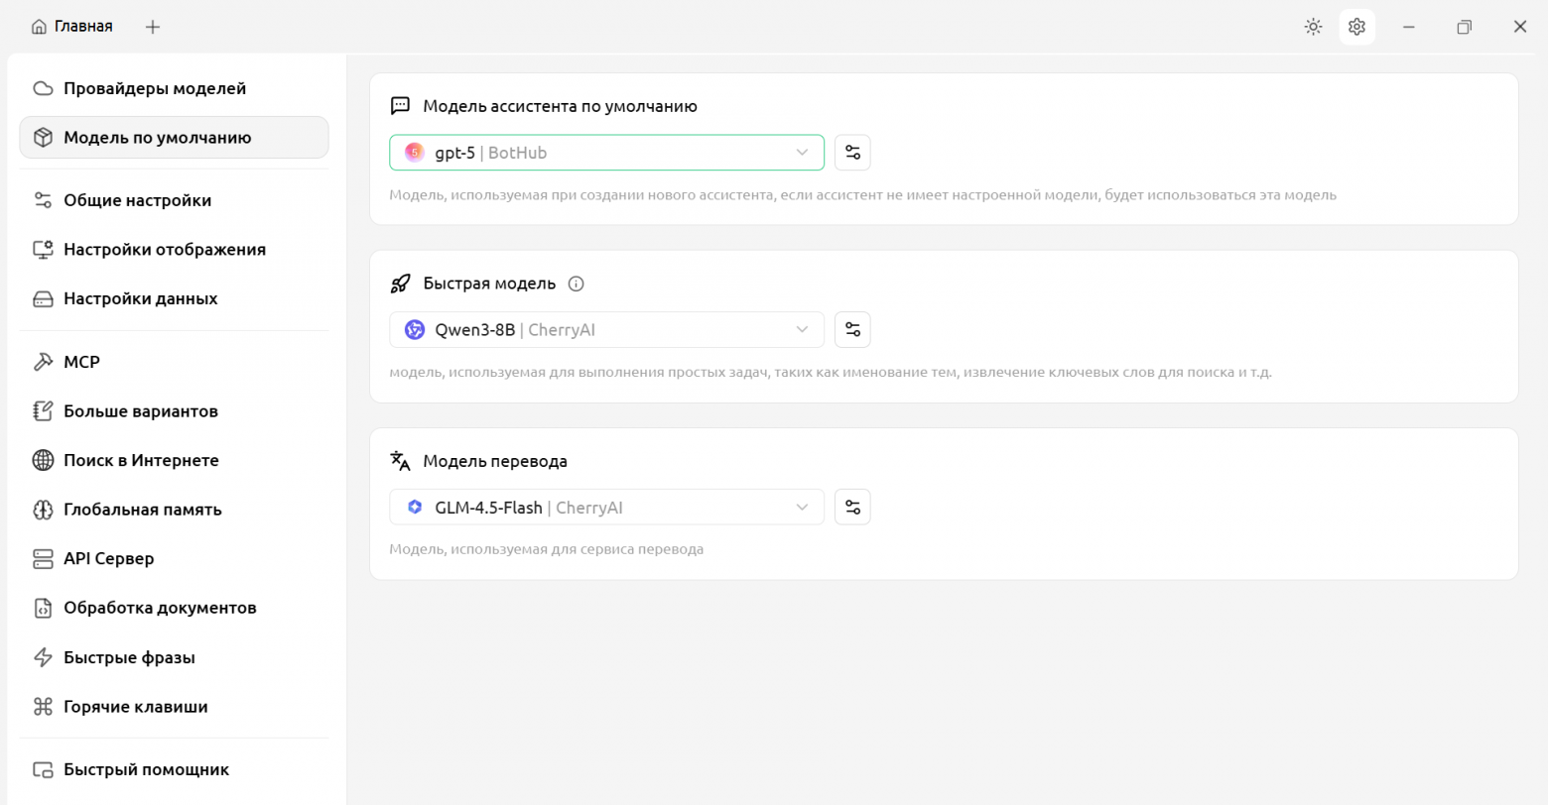Image resolution: width=1548 pixels, height=805 pixels.
Task: Open settings for the quick model
Action: [852, 330]
